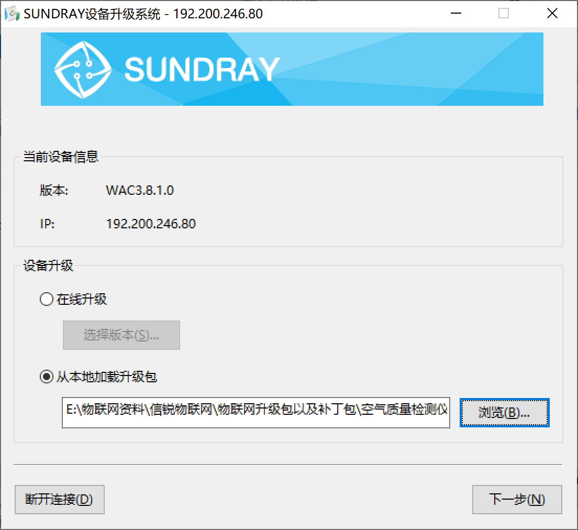Image resolution: width=578 pixels, height=530 pixels.
Task: Close the SUNDRAY upgrade window
Action: coord(552,14)
